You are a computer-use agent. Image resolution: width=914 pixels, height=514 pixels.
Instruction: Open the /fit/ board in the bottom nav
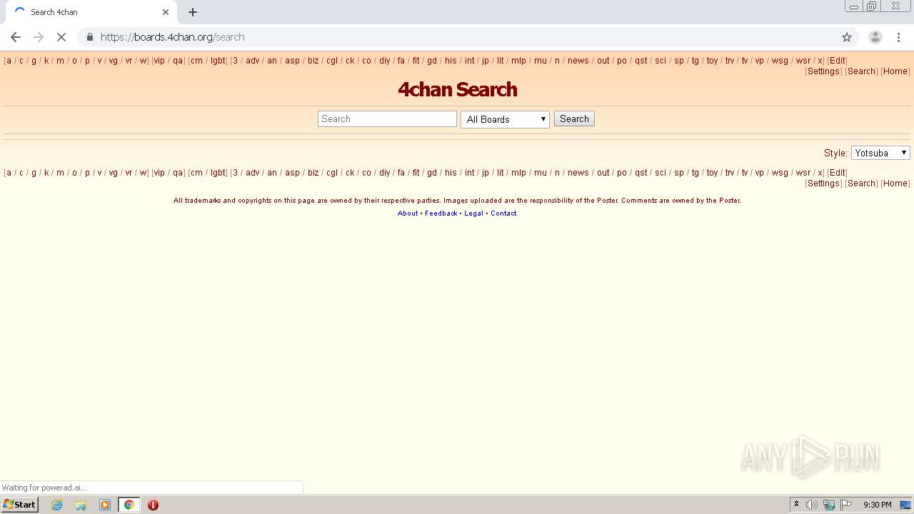(416, 173)
